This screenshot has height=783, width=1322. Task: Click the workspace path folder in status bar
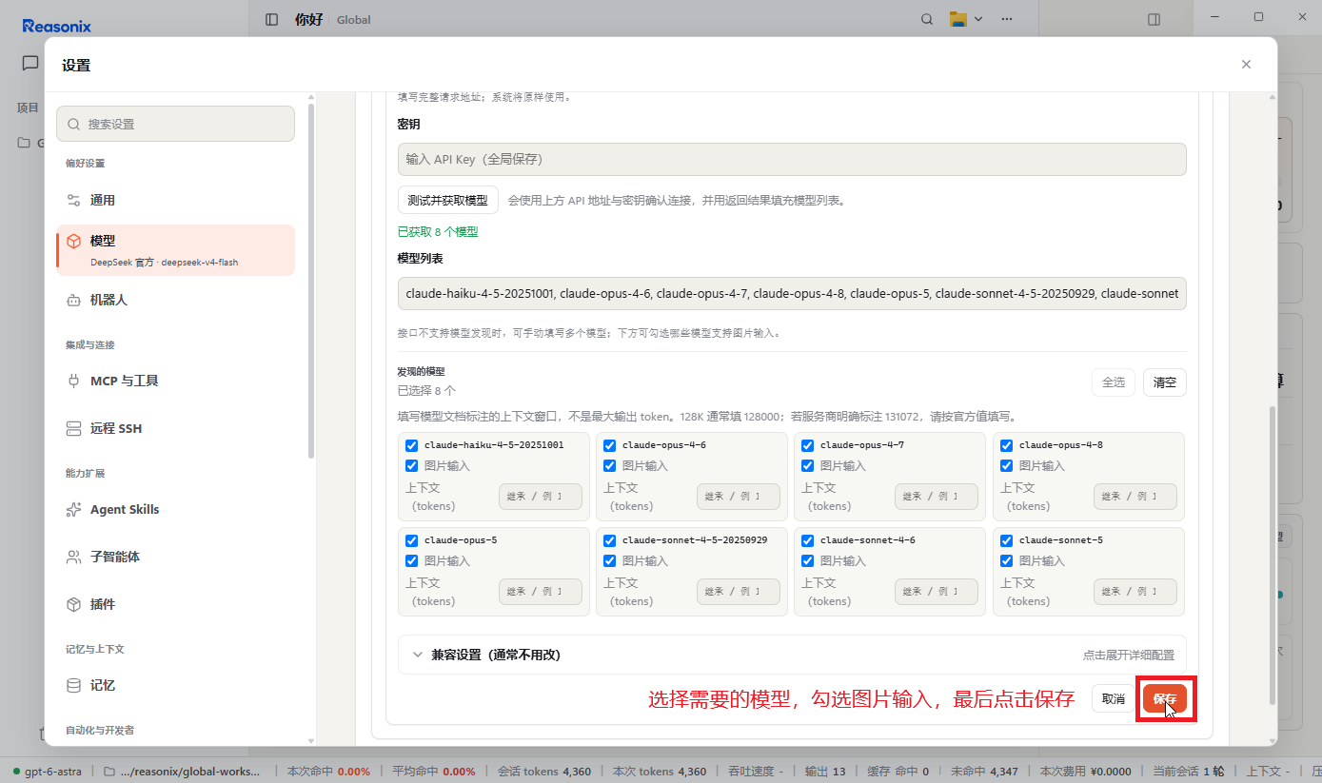click(182, 772)
